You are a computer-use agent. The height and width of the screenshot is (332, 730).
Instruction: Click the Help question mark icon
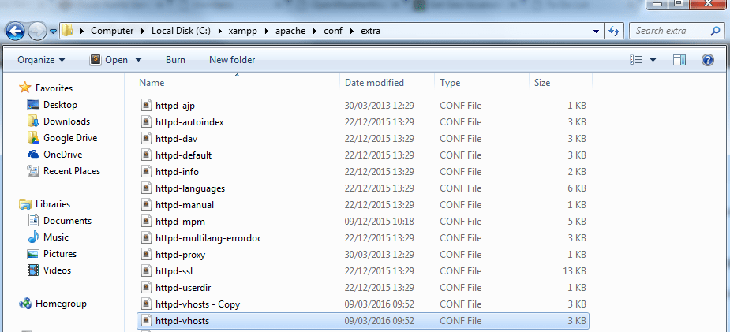tap(707, 60)
